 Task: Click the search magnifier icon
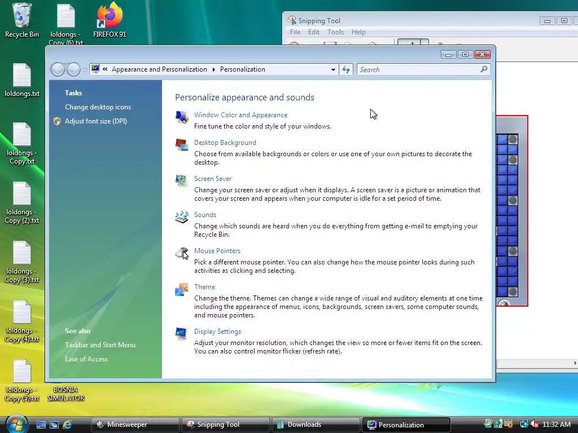pos(484,69)
